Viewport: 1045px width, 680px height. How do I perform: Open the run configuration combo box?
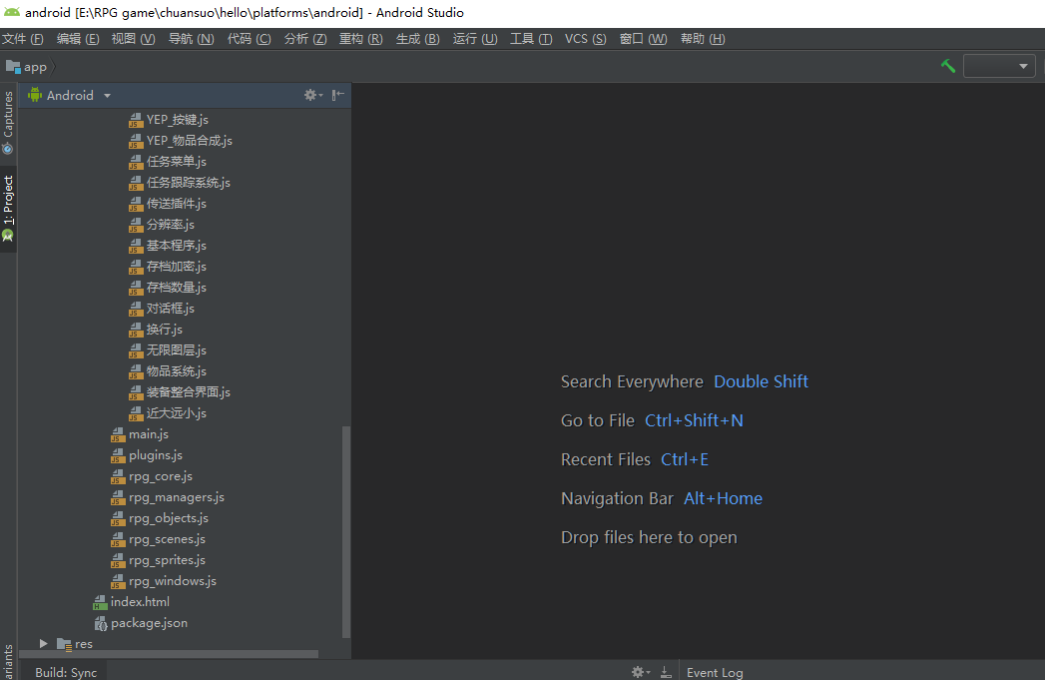pos(999,66)
